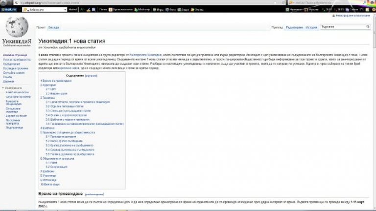Image resolution: width=376 pixels, height=211 pixels.
Task: Switch to the Беседа tab
Action: click(54, 28)
